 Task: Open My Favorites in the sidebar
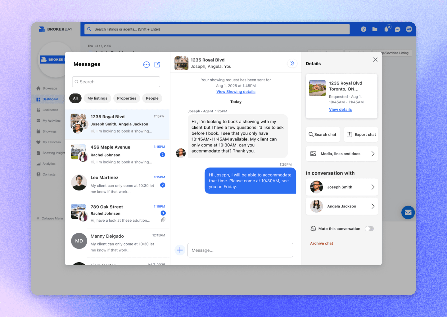(48, 142)
